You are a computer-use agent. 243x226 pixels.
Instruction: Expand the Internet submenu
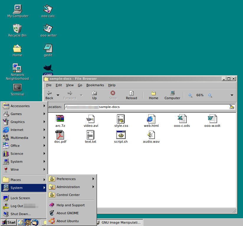click(x=24, y=130)
